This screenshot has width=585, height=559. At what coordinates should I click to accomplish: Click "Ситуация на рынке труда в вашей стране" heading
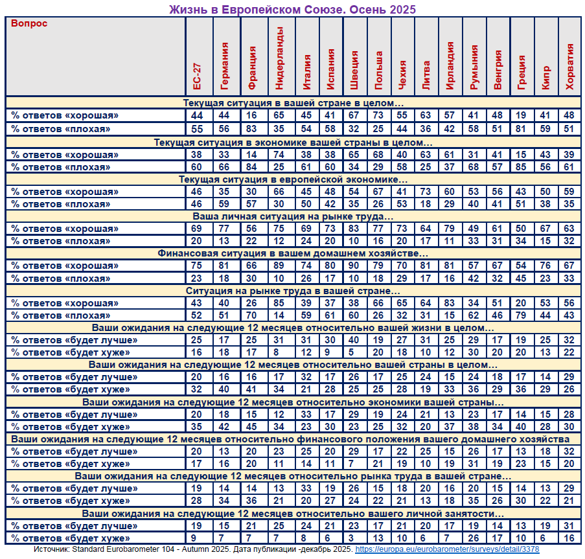tap(293, 290)
